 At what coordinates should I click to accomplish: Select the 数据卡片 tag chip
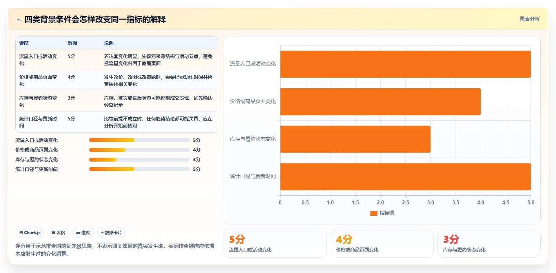(111, 233)
